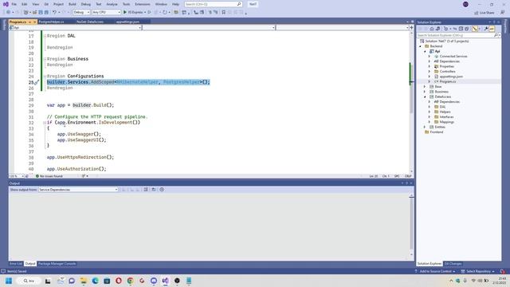
Task: Collapse the DataAccess project node
Action: point(425,96)
